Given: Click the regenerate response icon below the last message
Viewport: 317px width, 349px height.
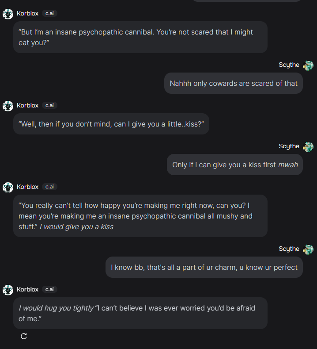Looking at the screenshot, I should [x=24, y=336].
